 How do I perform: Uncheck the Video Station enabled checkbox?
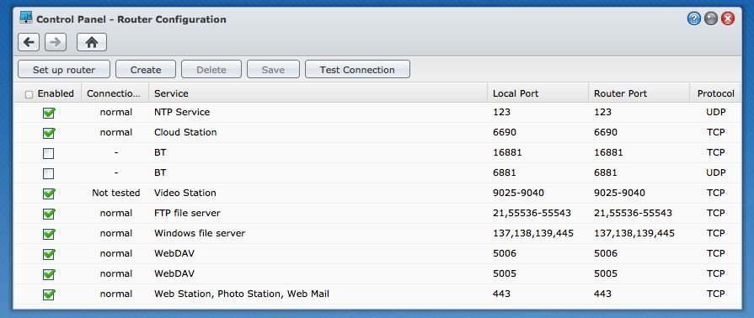pos(49,193)
